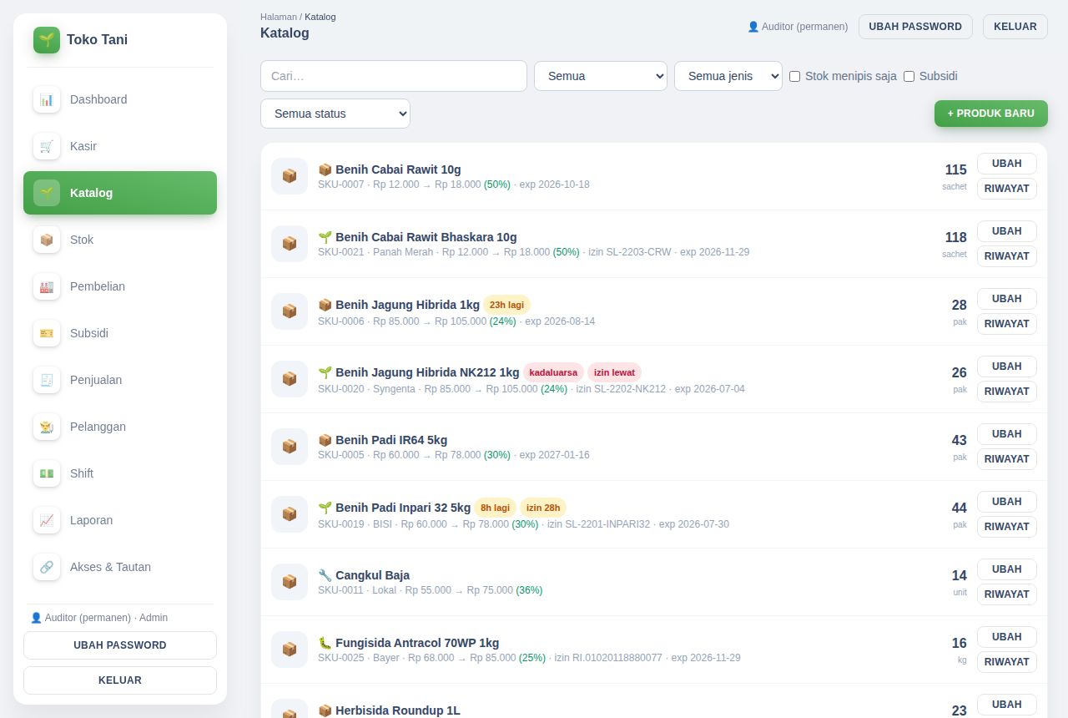The width and height of the screenshot is (1068, 718).
Task: Open the Semua jenis dropdown
Action: pyautogui.click(x=728, y=76)
